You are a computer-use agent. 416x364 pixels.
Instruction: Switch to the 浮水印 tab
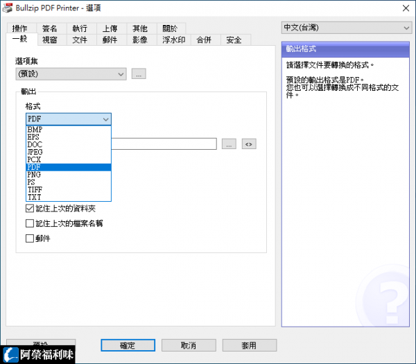coord(173,40)
